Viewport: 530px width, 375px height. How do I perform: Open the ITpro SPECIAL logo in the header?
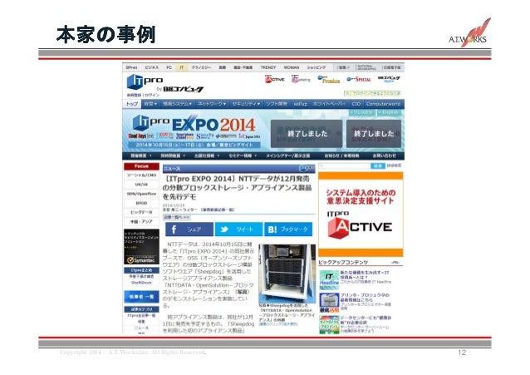[x=359, y=79]
